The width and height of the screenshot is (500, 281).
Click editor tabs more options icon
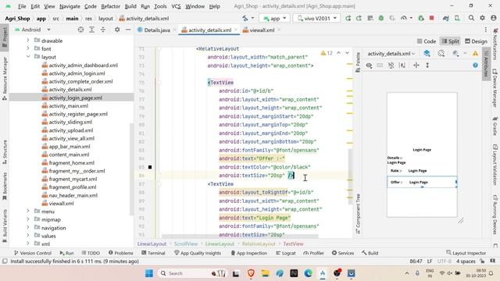click(x=486, y=30)
